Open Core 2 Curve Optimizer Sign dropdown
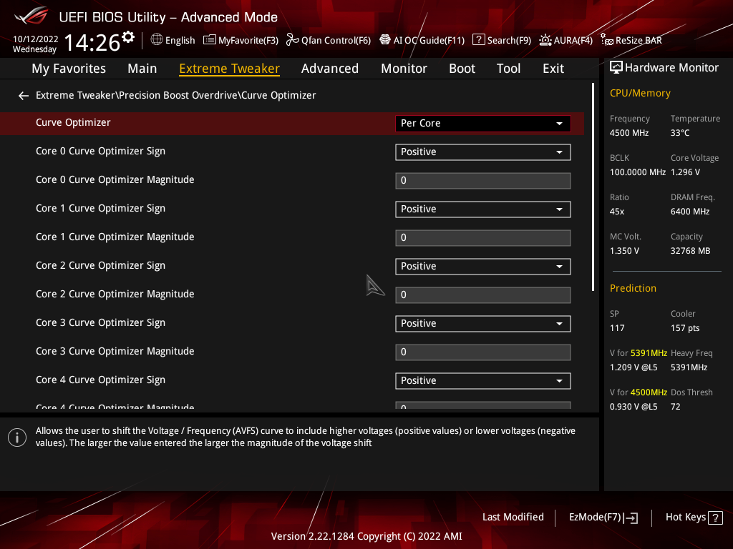This screenshot has height=549, width=733. click(x=483, y=267)
